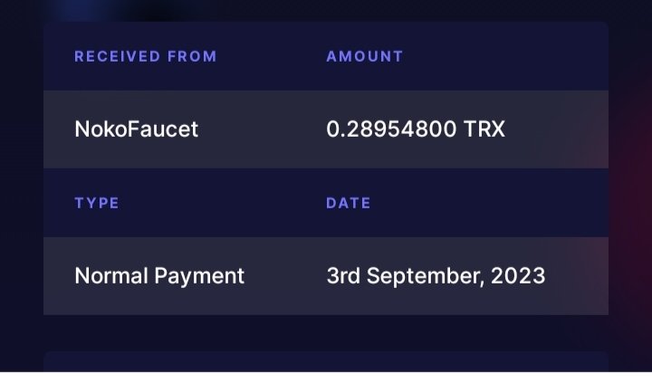Click the word September in the date
This screenshot has width=652, height=383.
click(426, 276)
